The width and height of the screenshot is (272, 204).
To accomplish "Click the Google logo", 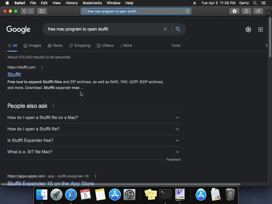I will point(18,29).
